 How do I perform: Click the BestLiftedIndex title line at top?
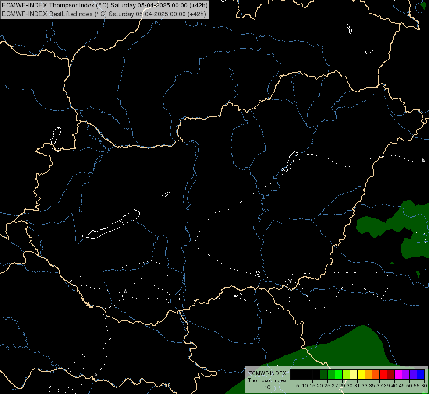tap(104, 14)
